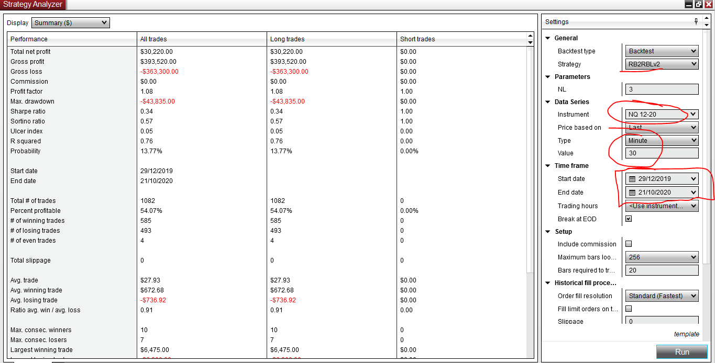
Task: Click the Bars required to trade field
Action: coord(662,270)
